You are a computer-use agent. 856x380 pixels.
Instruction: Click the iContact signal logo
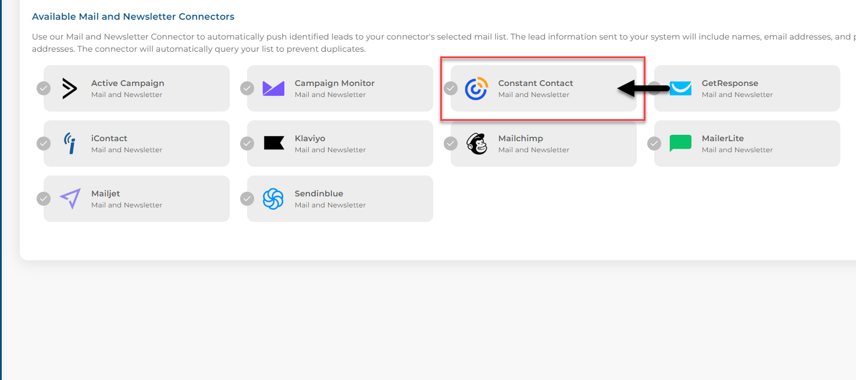70,144
